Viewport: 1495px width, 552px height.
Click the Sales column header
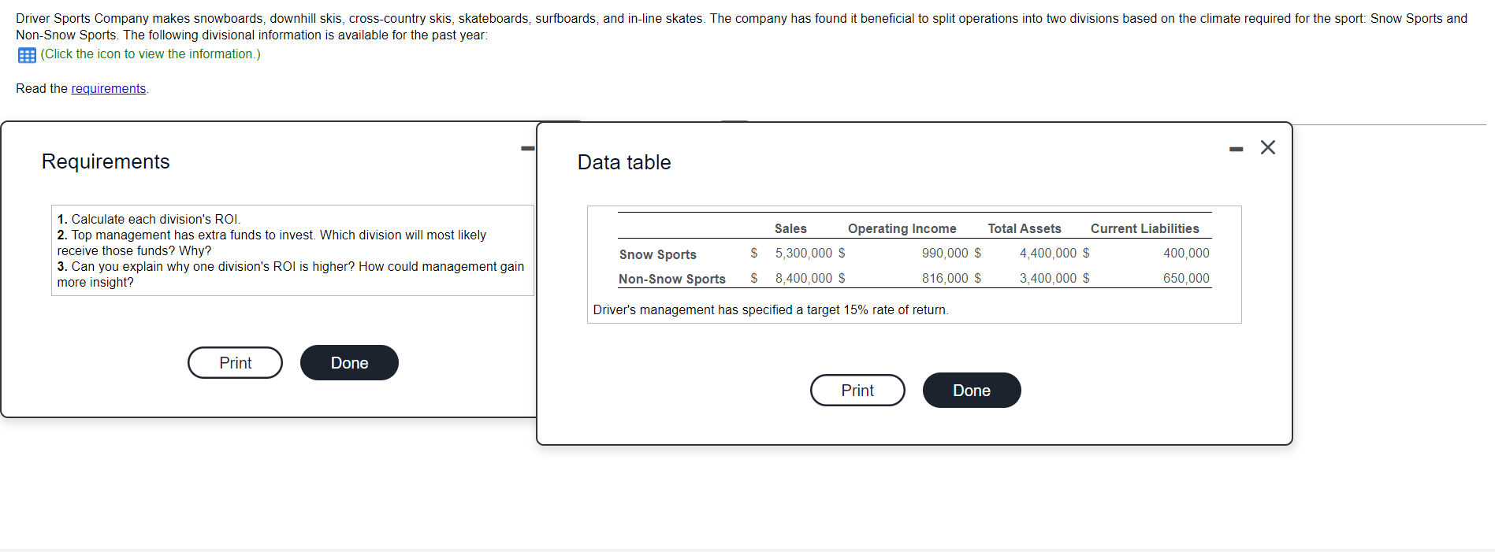coord(790,228)
